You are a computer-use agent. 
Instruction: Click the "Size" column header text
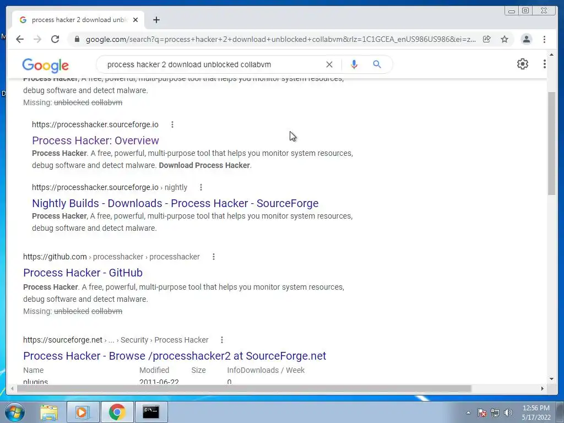click(198, 370)
